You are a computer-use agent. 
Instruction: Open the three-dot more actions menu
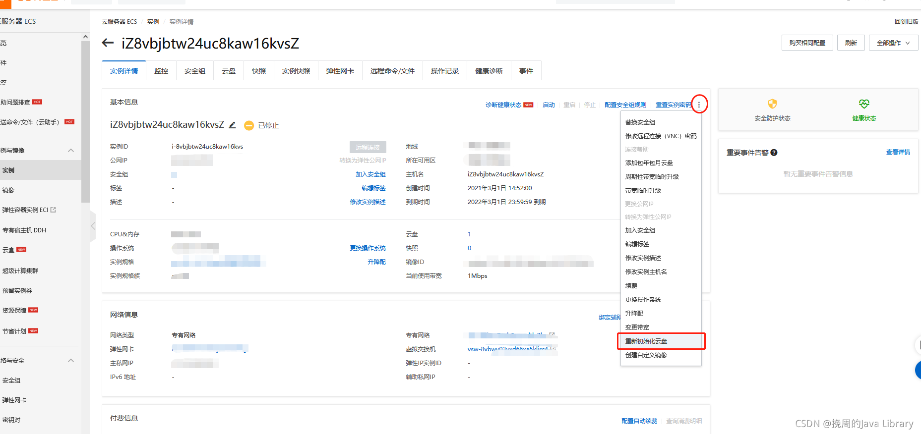pyautogui.click(x=699, y=105)
